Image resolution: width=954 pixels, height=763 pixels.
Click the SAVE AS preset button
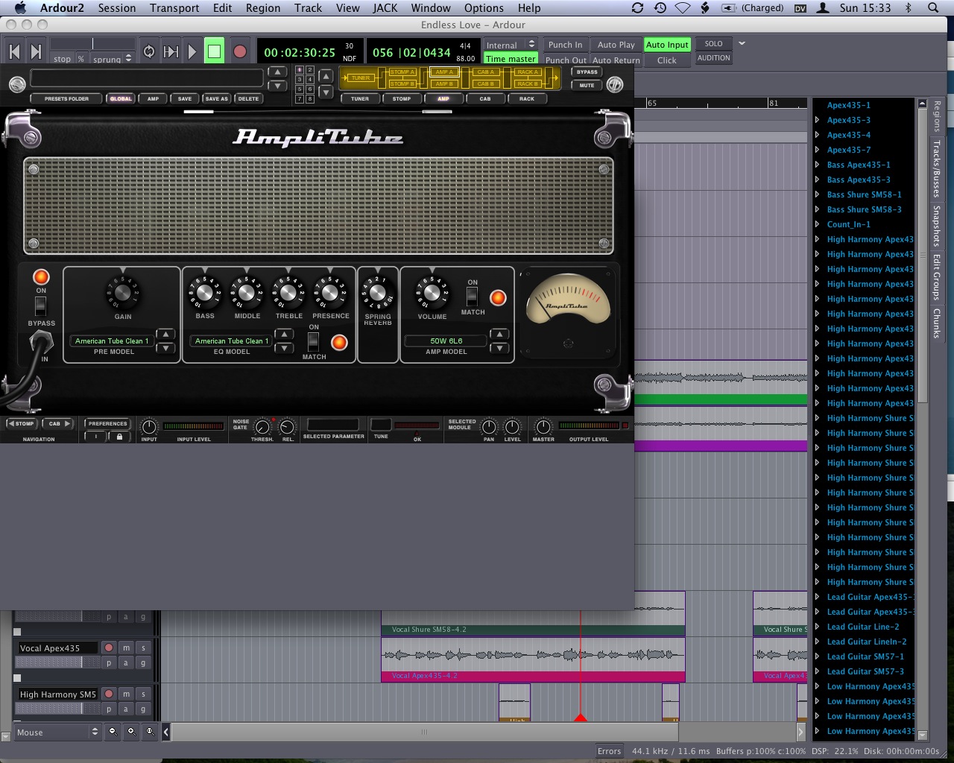point(216,98)
